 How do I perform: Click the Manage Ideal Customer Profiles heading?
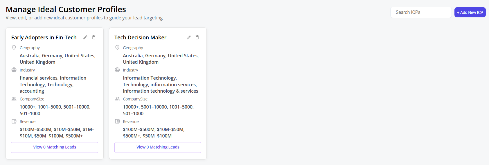(66, 9)
